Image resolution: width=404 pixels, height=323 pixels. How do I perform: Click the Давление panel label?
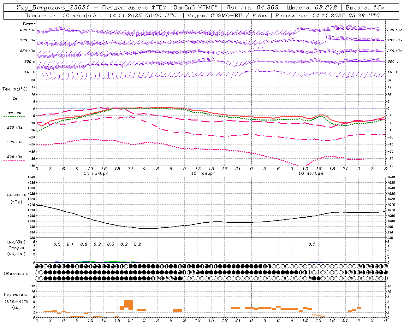click(x=16, y=195)
